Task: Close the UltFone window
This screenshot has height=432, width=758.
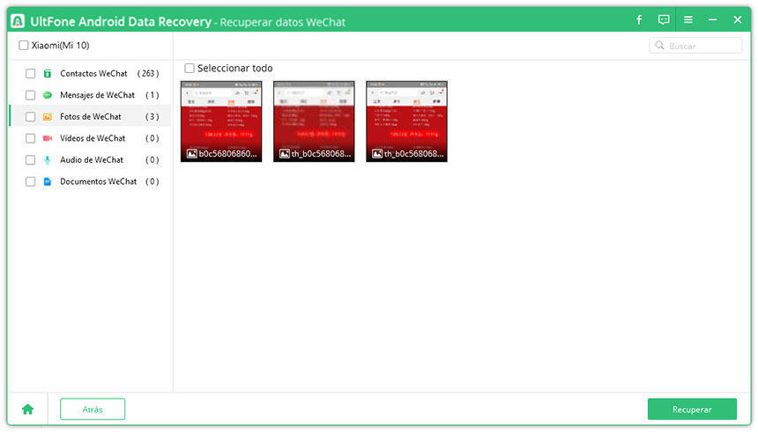Action: point(737,19)
